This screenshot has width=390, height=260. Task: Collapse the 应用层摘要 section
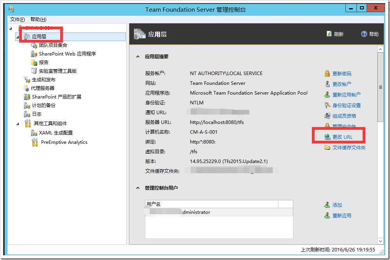(138, 57)
